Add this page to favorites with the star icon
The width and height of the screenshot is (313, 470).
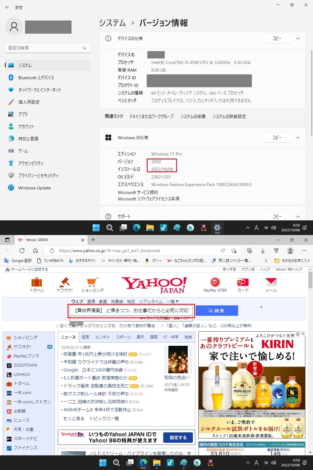[234, 251]
